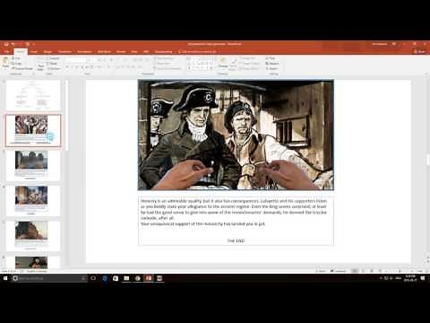The height and width of the screenshot is (323, 430).
Task: Open Task View on the taskbar
Action: (x=93, y=278)
